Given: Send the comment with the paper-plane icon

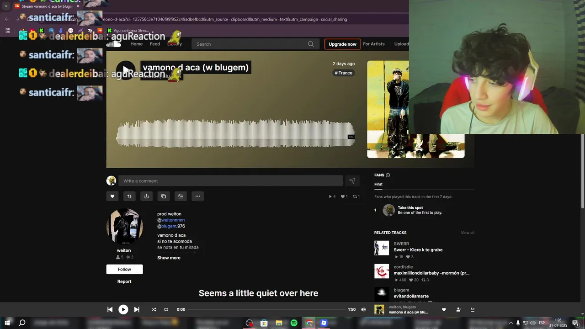Looking at the screenshot, I should [x=352, y=181].
